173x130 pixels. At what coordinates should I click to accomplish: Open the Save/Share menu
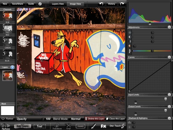click(18, 4)
